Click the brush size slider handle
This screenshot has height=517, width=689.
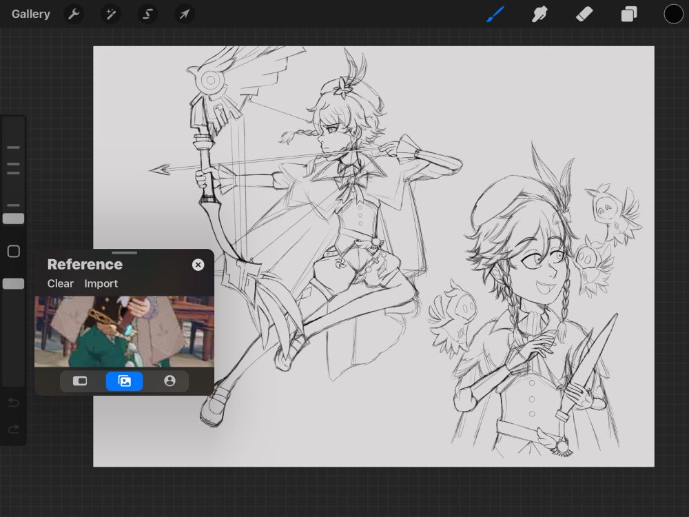point(13,219)
